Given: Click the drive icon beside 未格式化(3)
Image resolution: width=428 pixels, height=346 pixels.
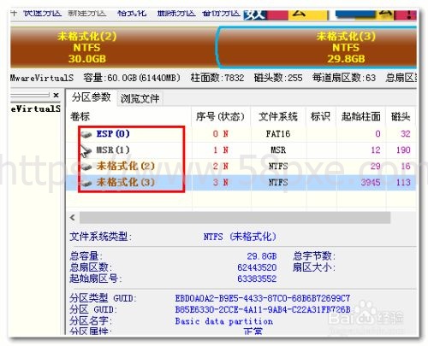Looking at the screenshot, I should coord(86,183).
